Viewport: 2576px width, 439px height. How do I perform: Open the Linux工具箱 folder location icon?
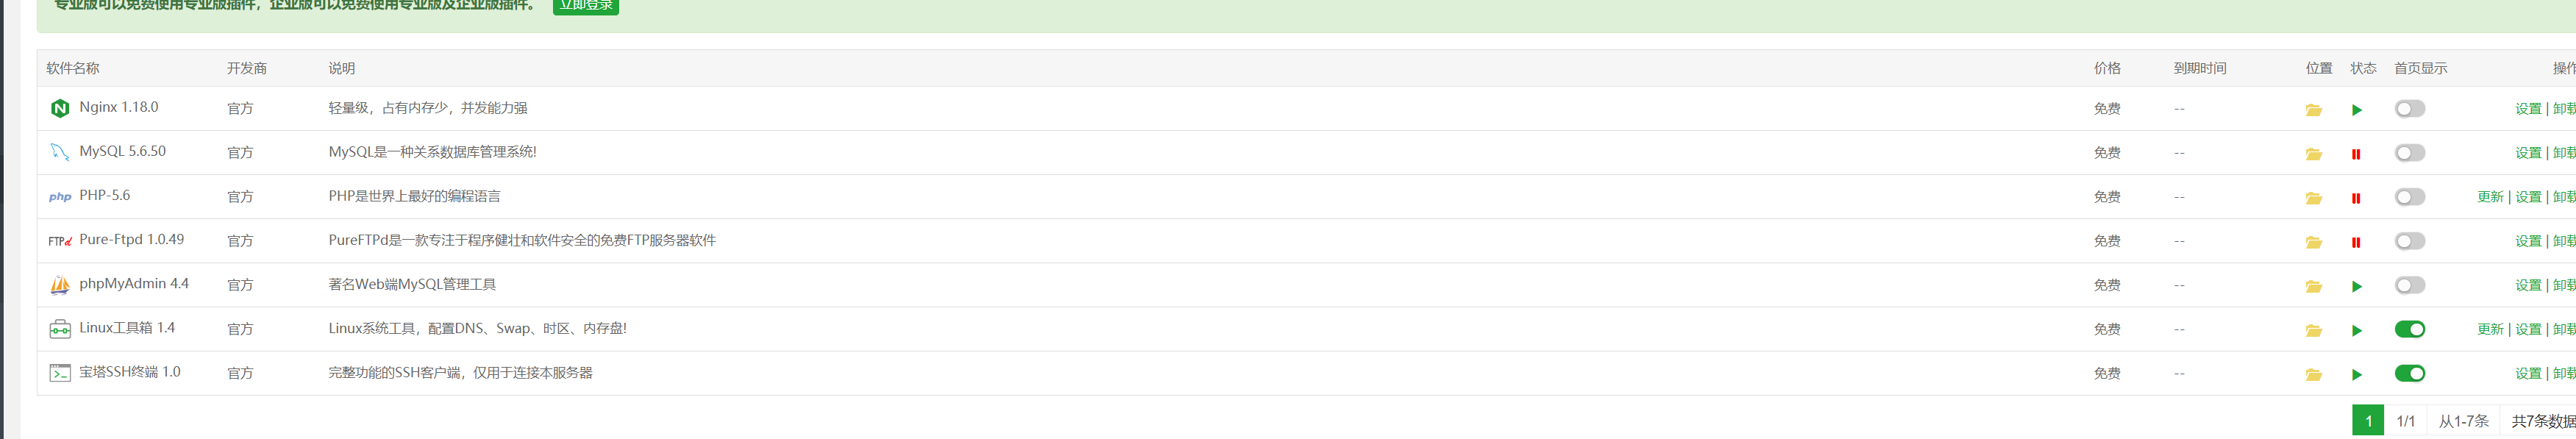(x=2313, y=330)
